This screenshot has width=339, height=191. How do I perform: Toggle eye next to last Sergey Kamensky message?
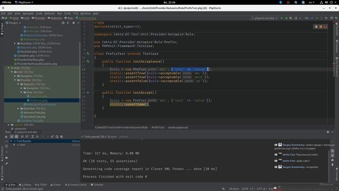[x=275, y=167]
